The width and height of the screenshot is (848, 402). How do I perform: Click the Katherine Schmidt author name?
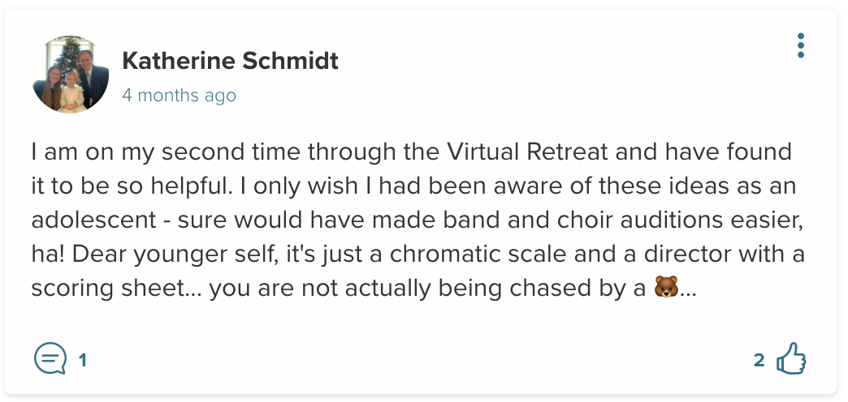point(230,61)
